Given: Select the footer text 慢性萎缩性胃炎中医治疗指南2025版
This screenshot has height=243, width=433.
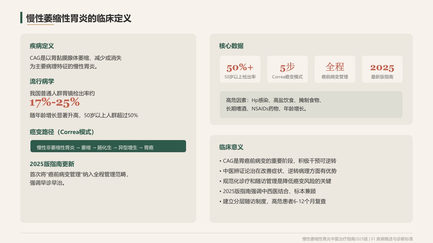Looking at the screenshot, I should tap(335, 239).
